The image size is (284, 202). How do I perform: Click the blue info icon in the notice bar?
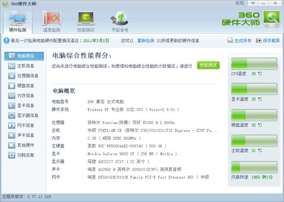click(6, 40)
